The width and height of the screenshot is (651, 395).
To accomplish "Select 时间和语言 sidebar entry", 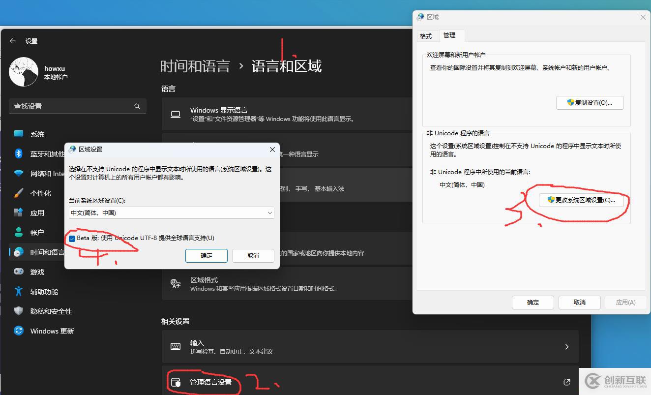I will pos(37,252).
